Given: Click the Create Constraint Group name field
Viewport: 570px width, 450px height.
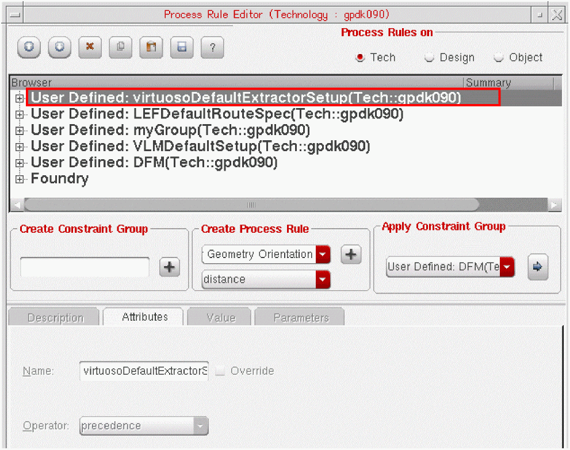Looking at the screenshot, I should coord(85,267).
